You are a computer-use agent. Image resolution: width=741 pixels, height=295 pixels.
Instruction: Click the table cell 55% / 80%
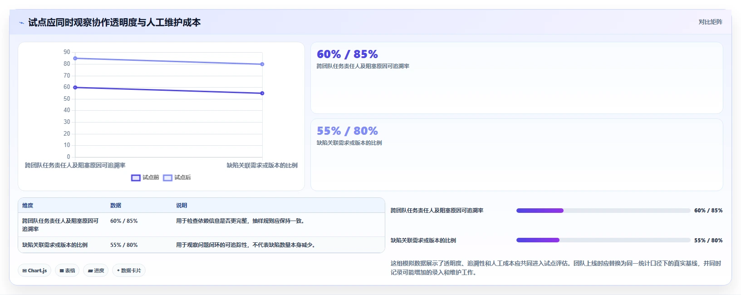tap(124, 245)
